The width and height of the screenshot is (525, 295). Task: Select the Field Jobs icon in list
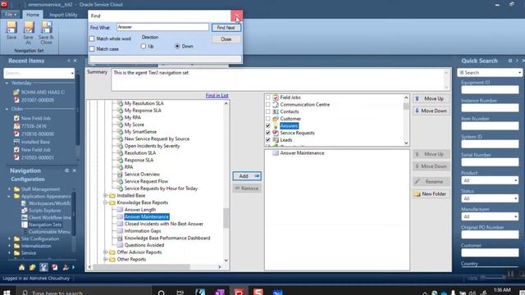(x=276, y=98)
